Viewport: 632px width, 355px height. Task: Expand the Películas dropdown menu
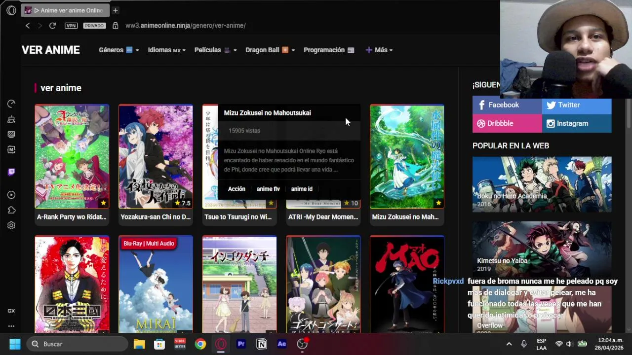click(x=216, y=50)
